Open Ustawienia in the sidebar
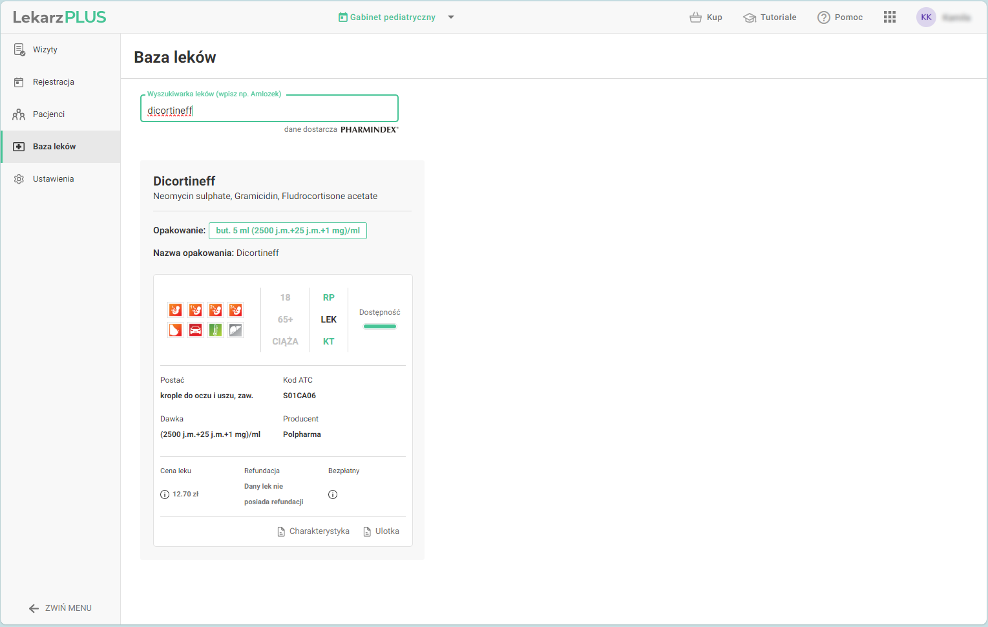 coord(53,179)
